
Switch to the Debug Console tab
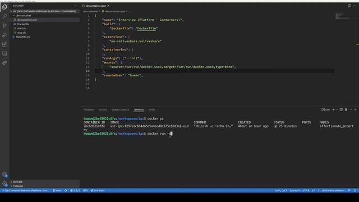120,110
